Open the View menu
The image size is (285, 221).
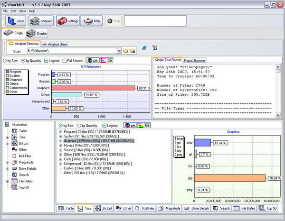22,10
